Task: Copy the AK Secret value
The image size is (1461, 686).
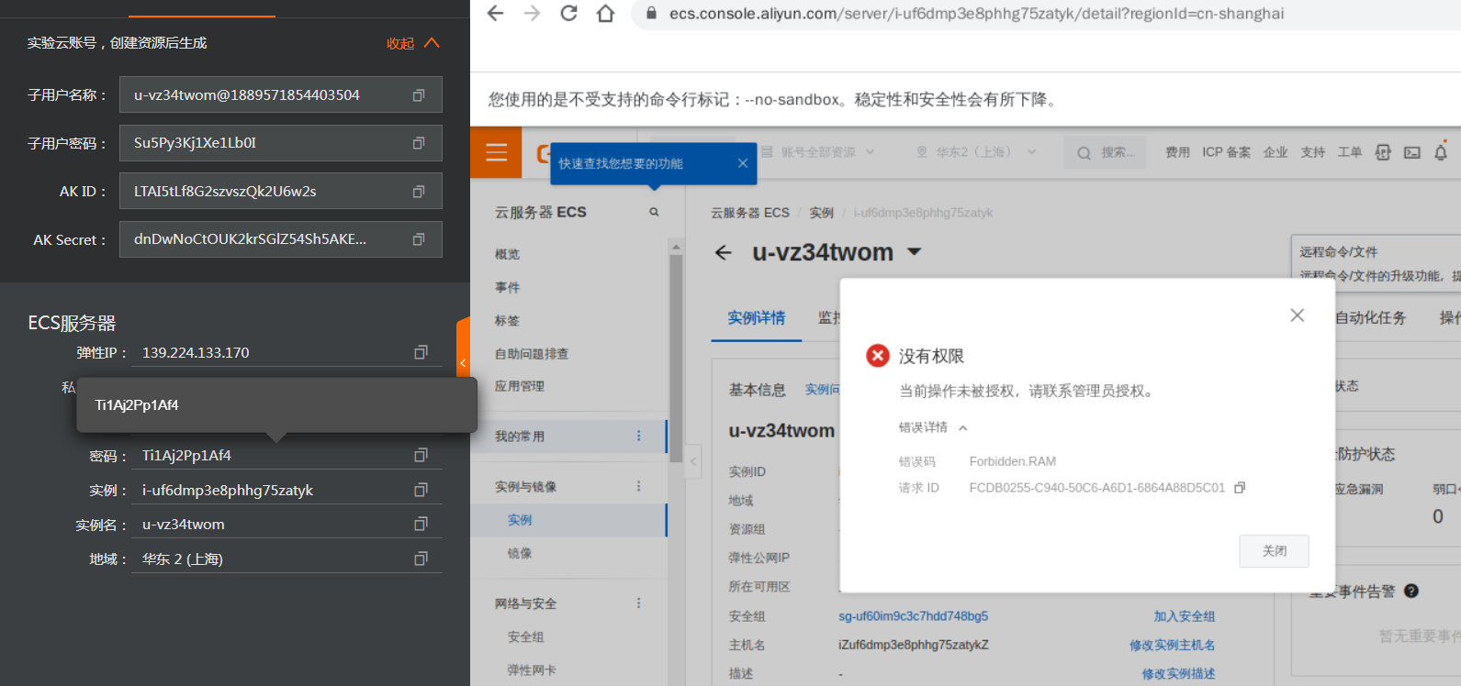Action: point(419,239)
